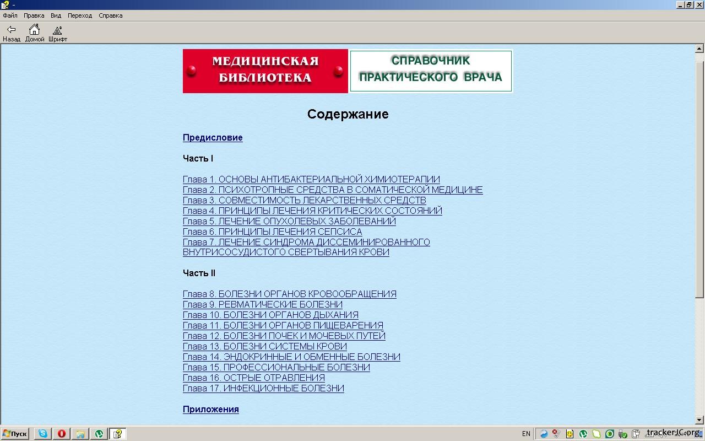Open Глава 8 БОЛЕЗНИ ОРГАНОВ КРОВООБРАЩЕНИЯ
Screen dimensions: 705x441
tap(289, 294)
